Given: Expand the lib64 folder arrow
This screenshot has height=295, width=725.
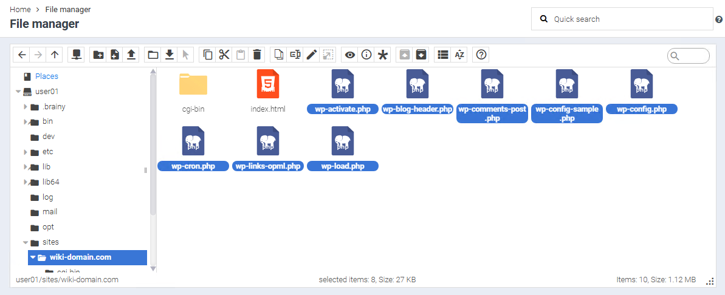Looking at the screenshot, I should pos(26,182).
